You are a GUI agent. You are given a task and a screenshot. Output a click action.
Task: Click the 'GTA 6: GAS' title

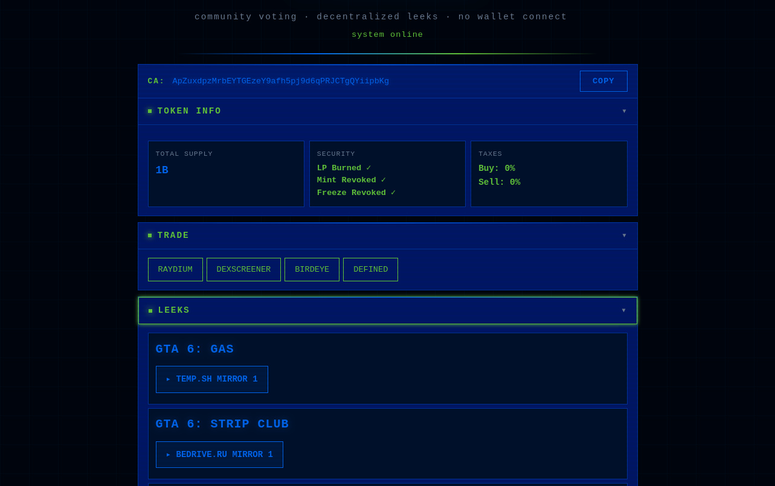(x=195, y=349)
